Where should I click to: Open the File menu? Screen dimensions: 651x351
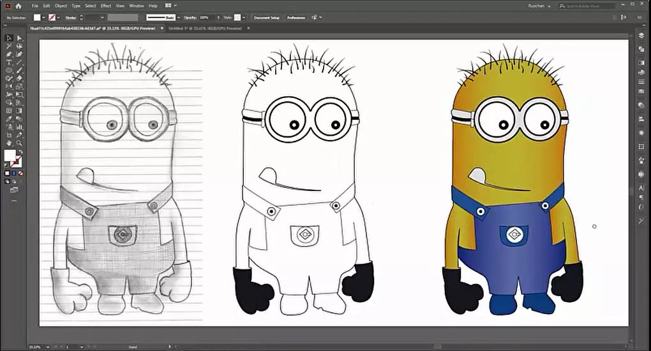(35, 6)
